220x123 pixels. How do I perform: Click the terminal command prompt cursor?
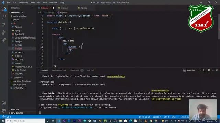[40, 113]
